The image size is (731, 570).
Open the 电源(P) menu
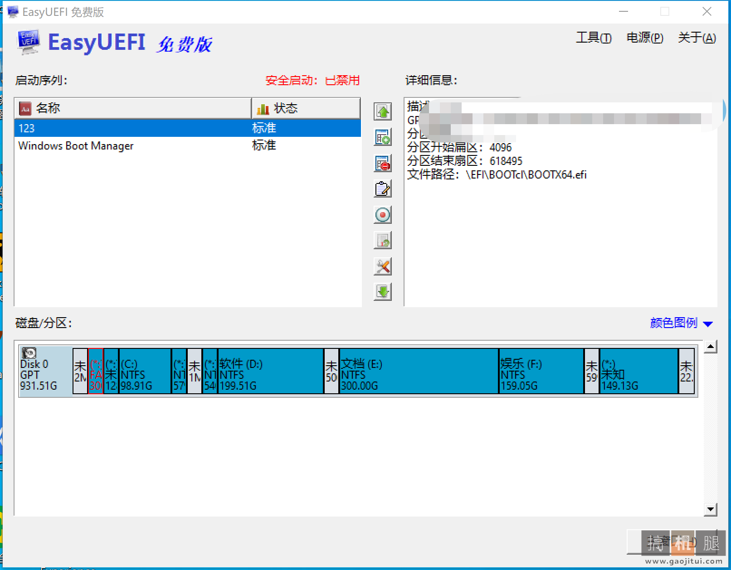click(645, 38)
